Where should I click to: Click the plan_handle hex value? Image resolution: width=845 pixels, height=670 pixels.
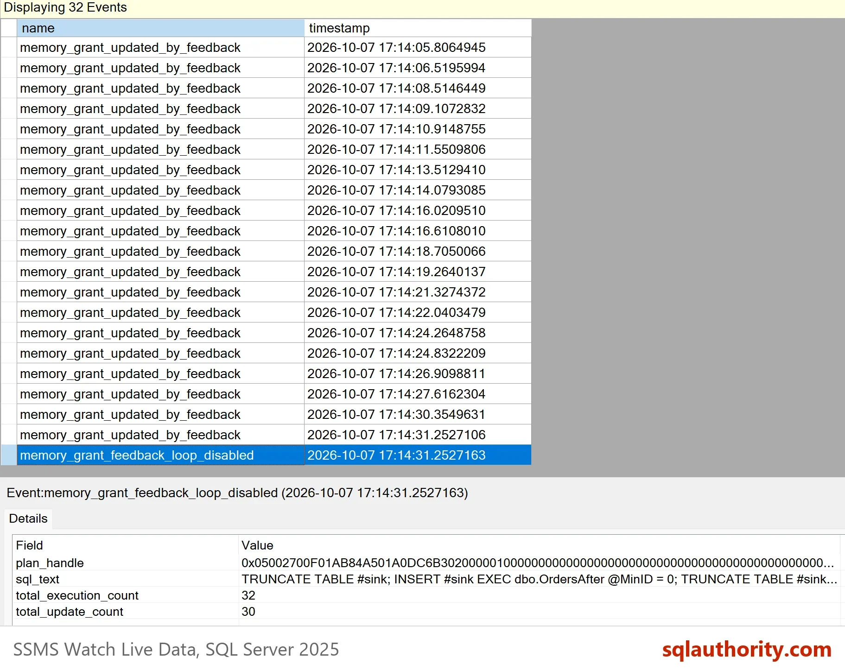(538, 563)
